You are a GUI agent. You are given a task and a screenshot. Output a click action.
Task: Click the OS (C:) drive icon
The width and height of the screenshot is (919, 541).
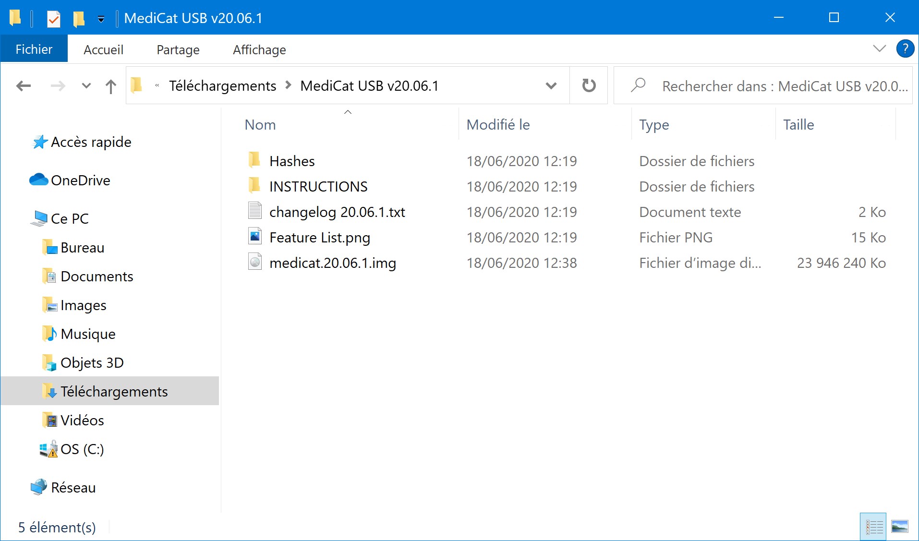(48, 449)
